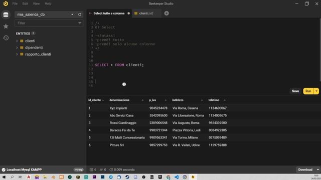321x180 pixels.
Task: Click the SELECT * FROM clienti line in editor
Action: 119,65
